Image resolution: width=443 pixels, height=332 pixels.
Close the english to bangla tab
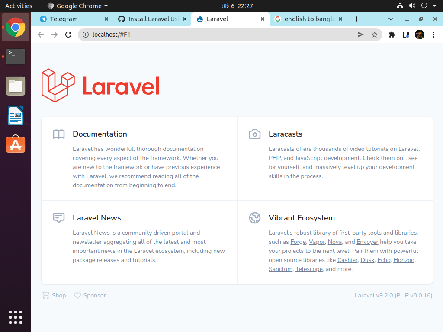click(340, 19)
